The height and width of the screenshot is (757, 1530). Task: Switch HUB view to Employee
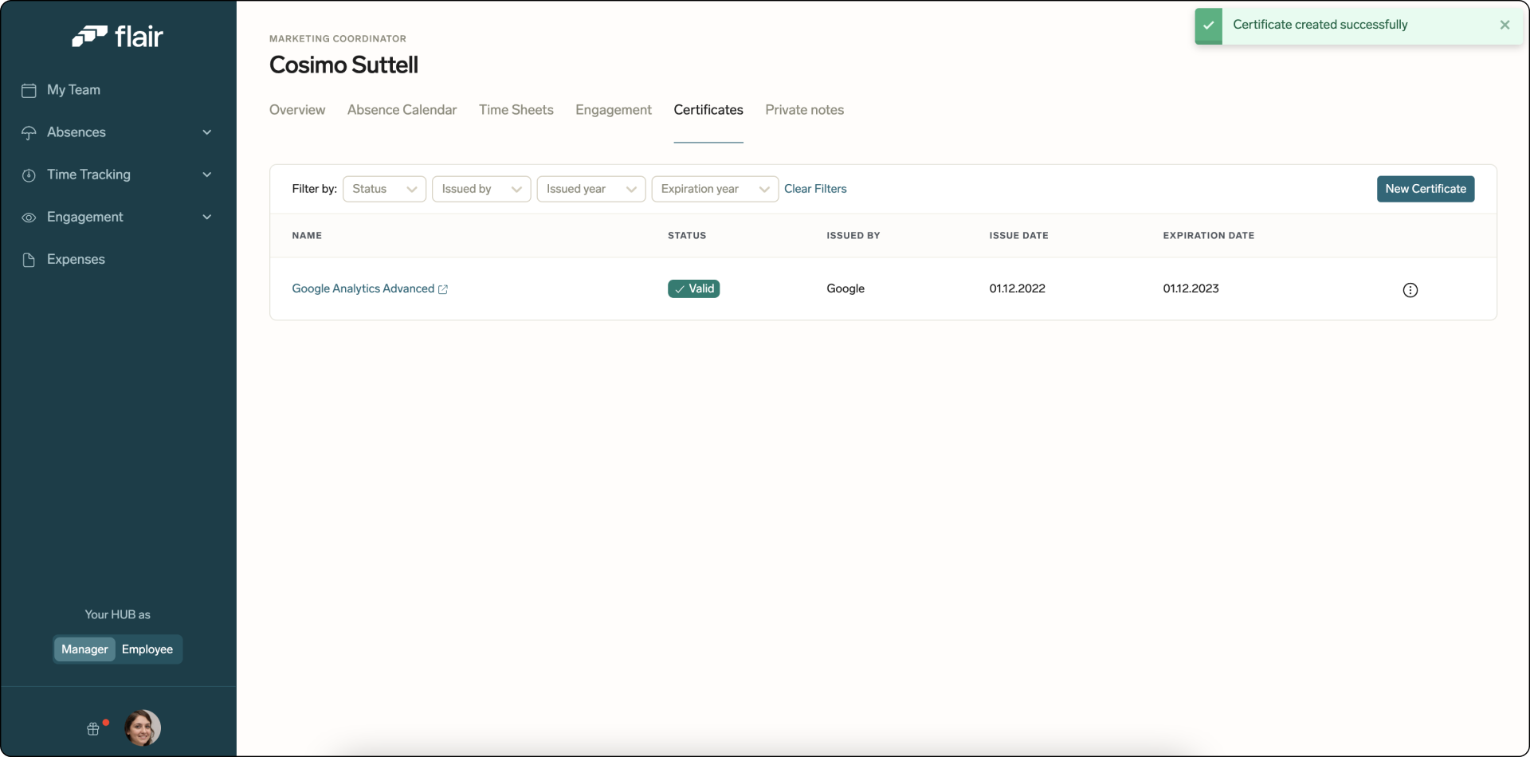[147, 649]
